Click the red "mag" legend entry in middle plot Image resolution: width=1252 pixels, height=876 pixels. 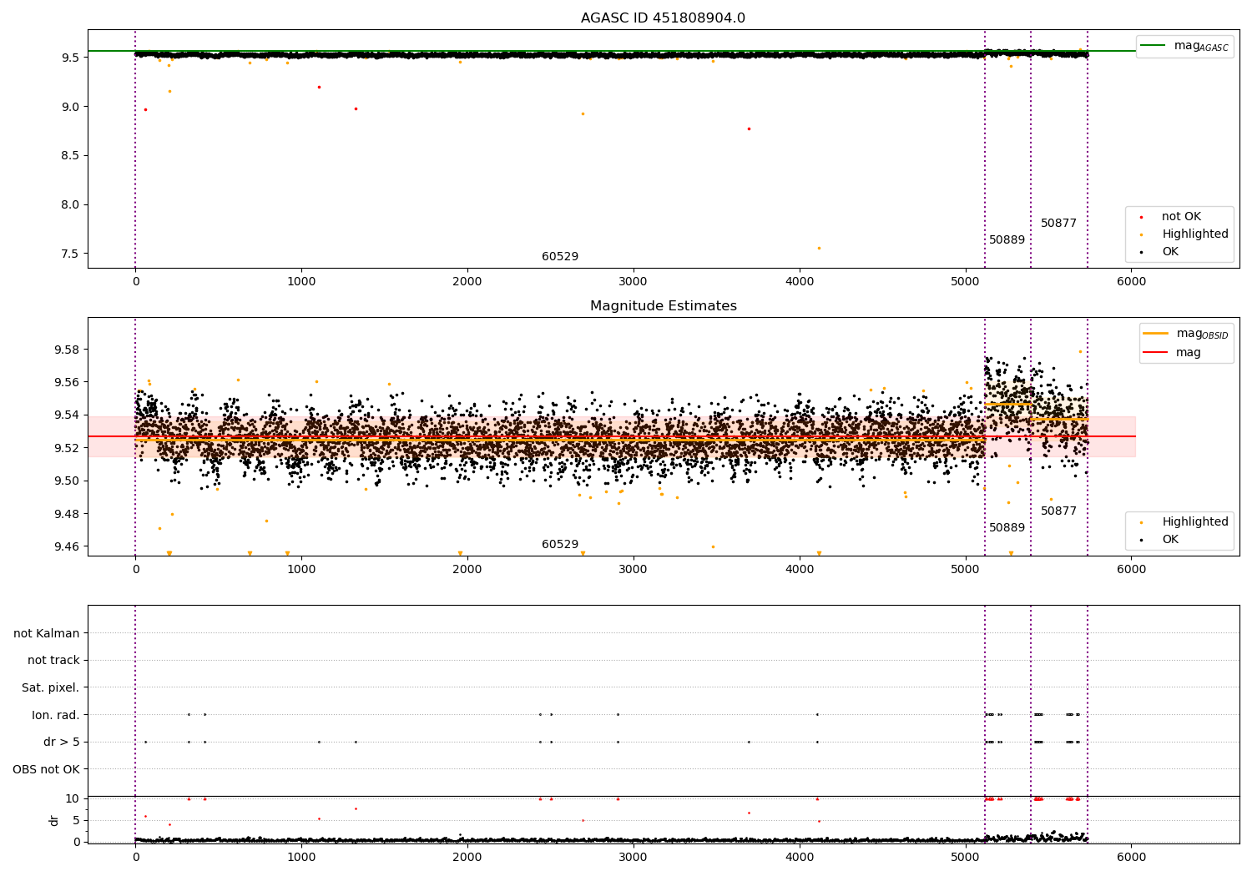point(1173,353)
